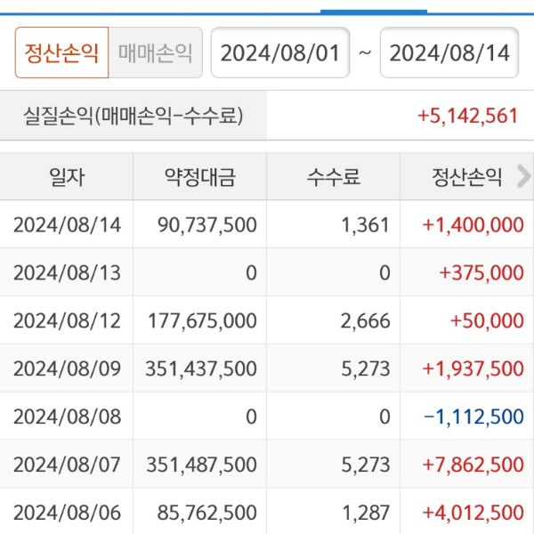Switch to the 매매손익 toggle
The height and width of the screenshot is (534, 534).
coord(156,53)
